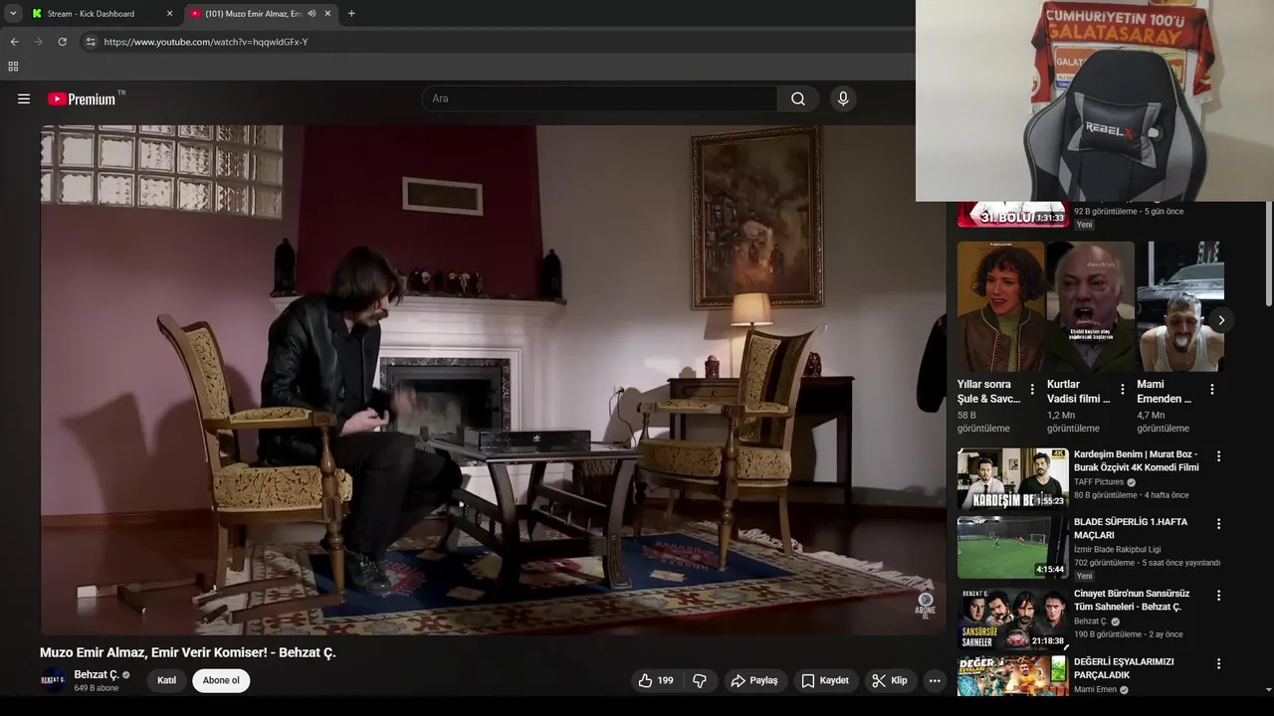This screenshot has width=1274, height=716.
Task: Open DEĞERLİ EŞYALARIMIZI PARÇALADIK thumbnail
Action: point(1013,676)
